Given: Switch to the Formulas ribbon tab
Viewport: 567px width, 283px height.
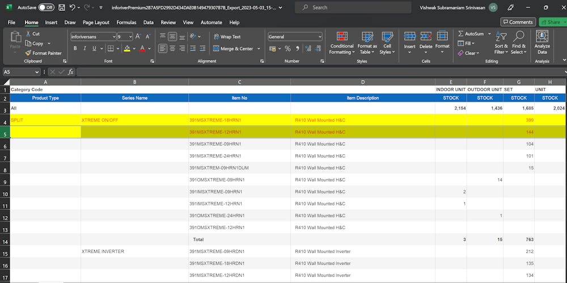Looking at the screenshot, I should 126,22.
